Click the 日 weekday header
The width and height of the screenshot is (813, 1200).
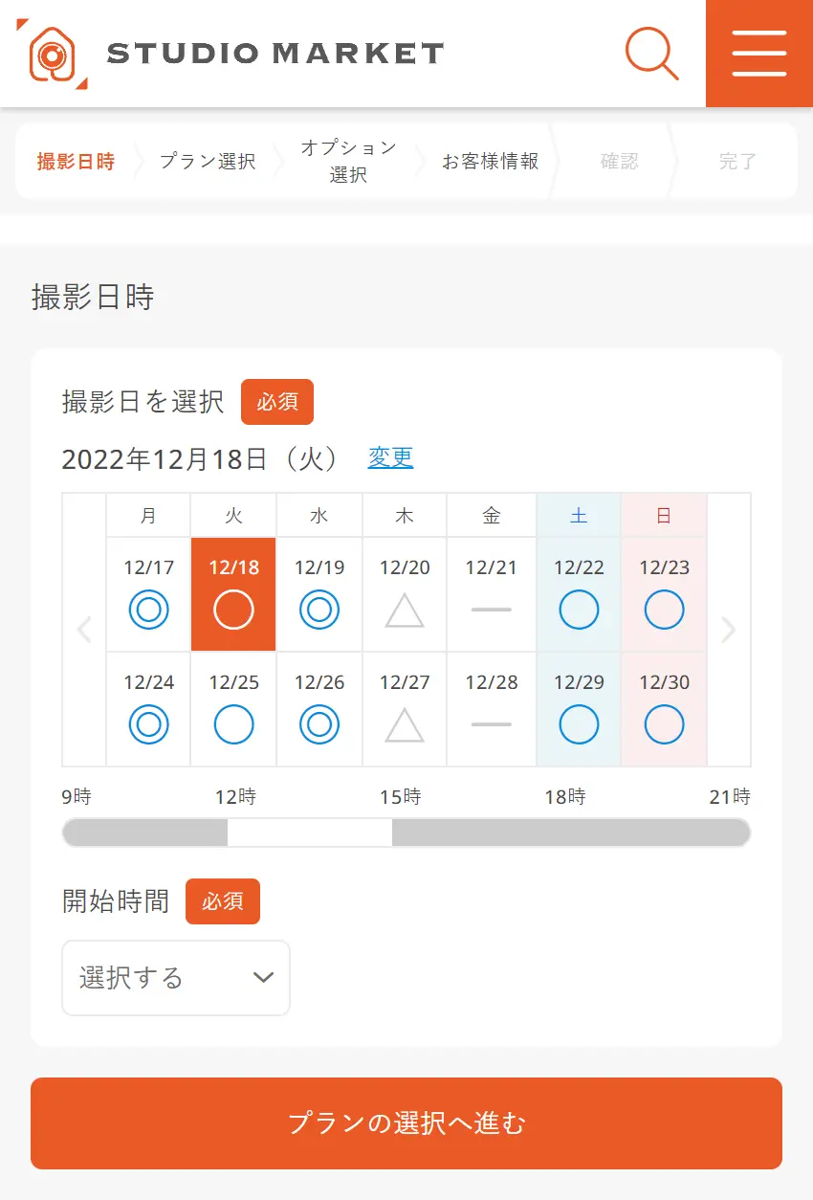[x=664, y=516]
